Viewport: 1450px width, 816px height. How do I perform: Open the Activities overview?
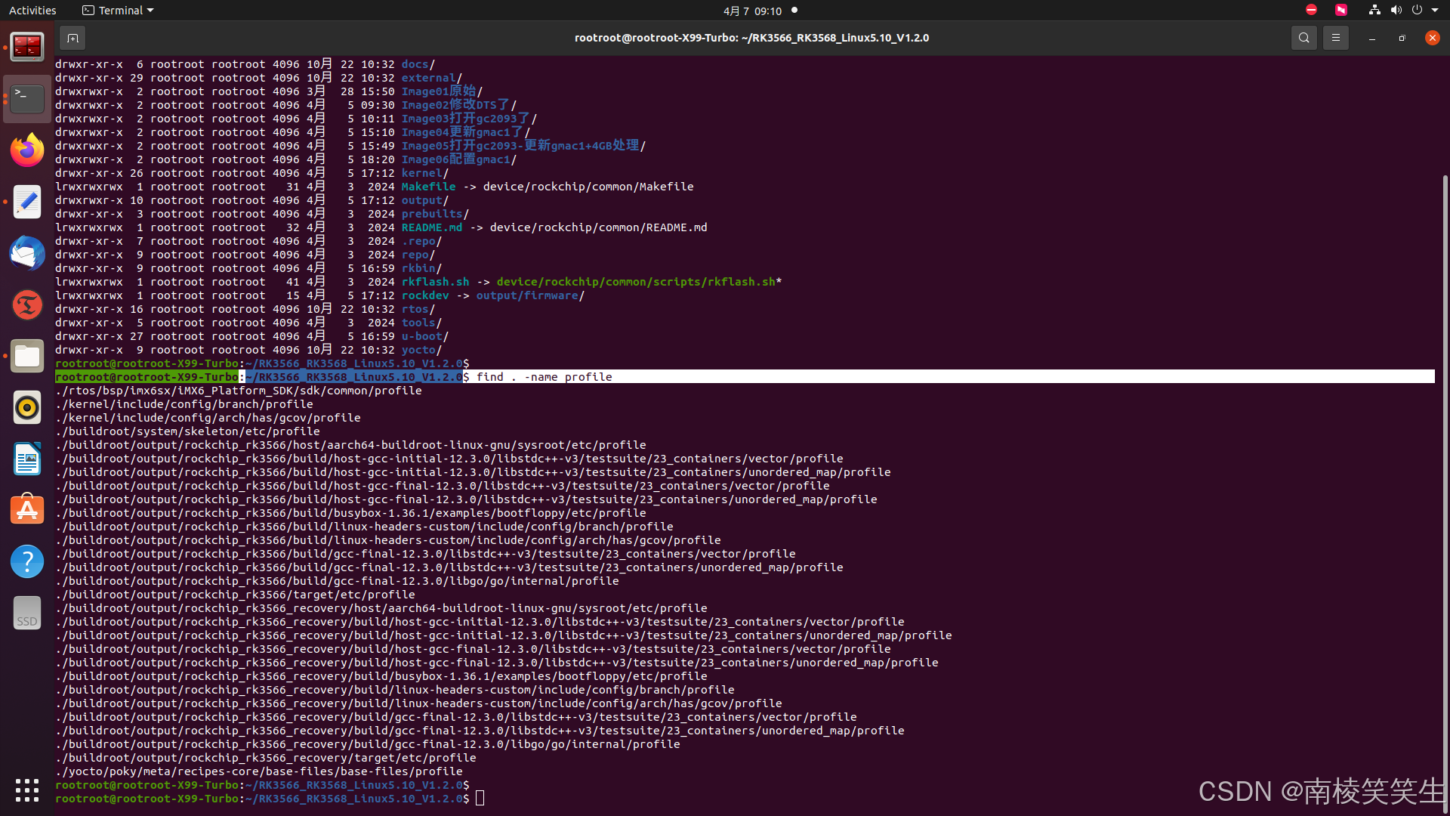click(32, 11)
